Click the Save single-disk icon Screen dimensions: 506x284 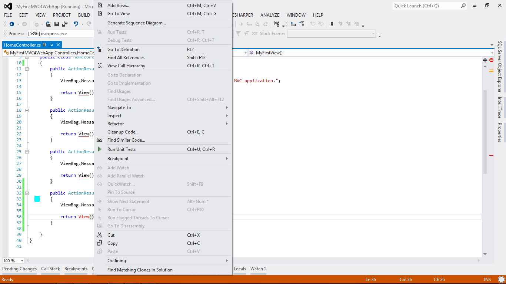coord(57,24)
